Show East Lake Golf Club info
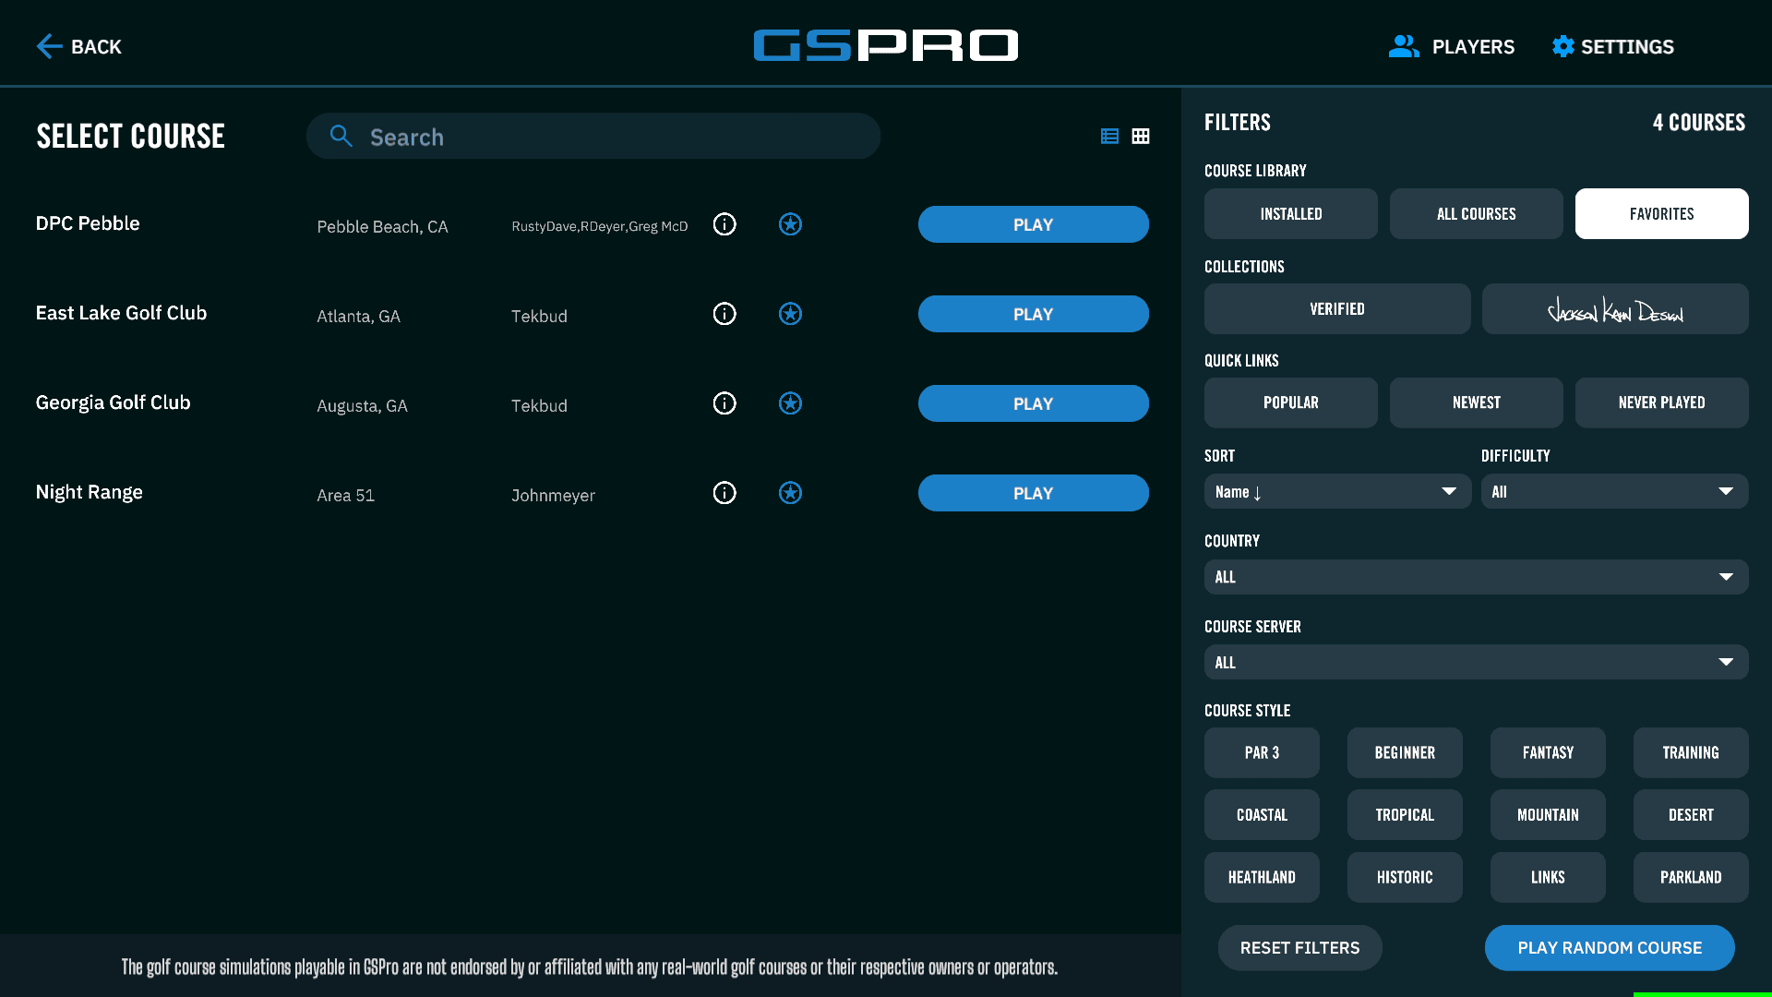1772x997 pixels. coord(724,314)
